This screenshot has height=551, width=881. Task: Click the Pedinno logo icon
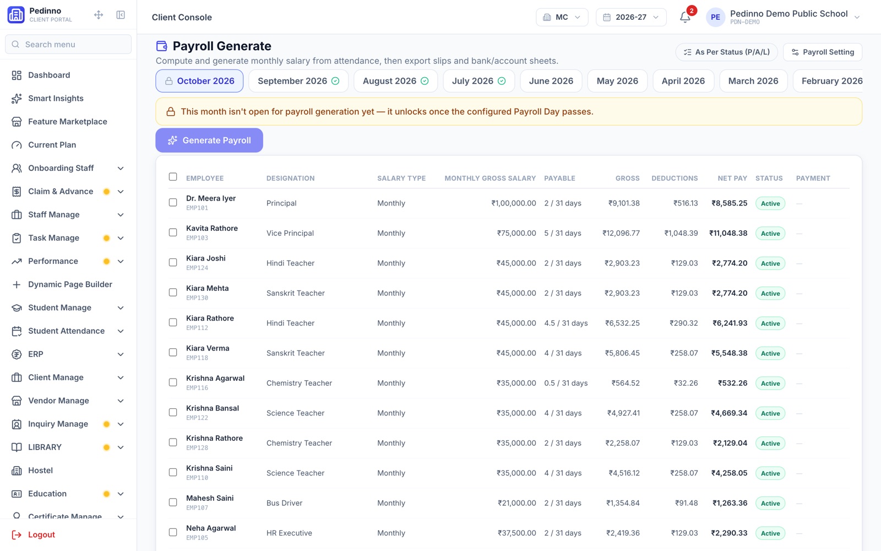(16, 15)
